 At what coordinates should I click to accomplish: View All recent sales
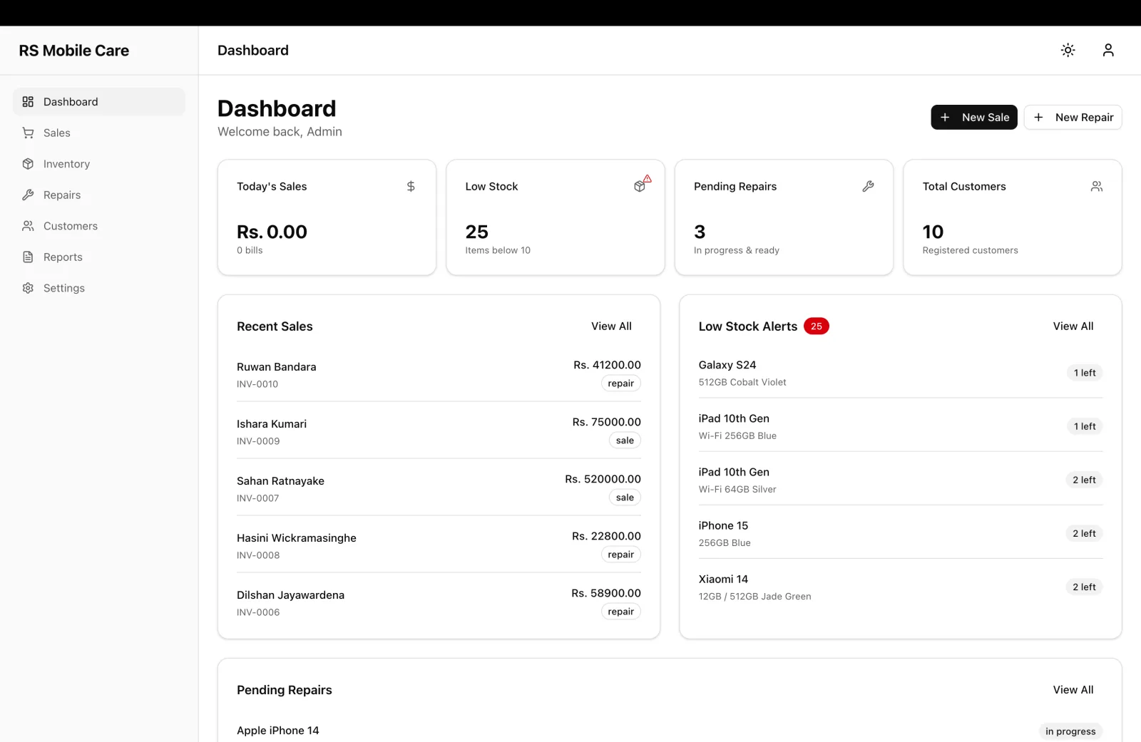pyautogui.click(x=611, y=326)
